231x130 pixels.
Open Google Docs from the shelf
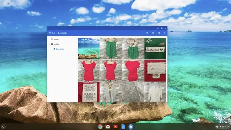(x=123, y=126)
